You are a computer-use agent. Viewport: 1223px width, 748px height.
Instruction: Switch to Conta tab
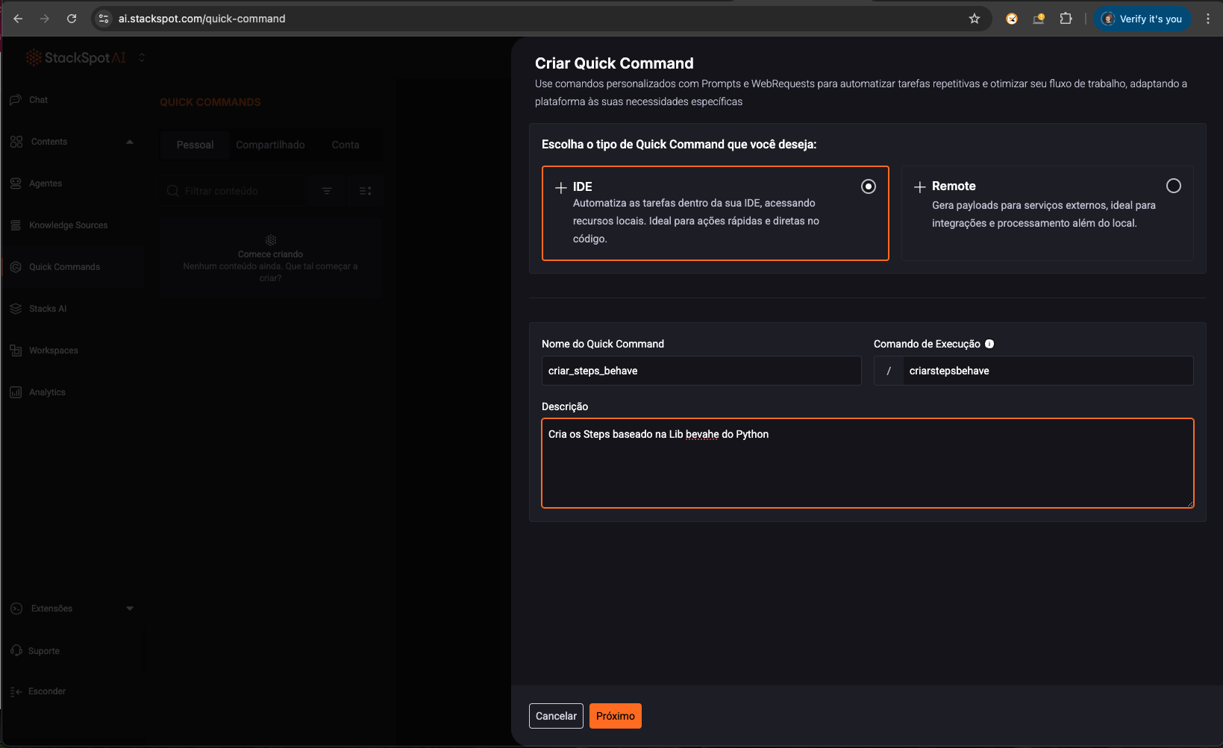[345, 145]
